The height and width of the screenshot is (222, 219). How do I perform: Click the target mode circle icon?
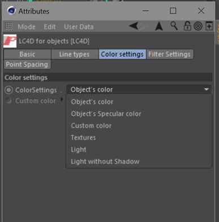(198, 26)
